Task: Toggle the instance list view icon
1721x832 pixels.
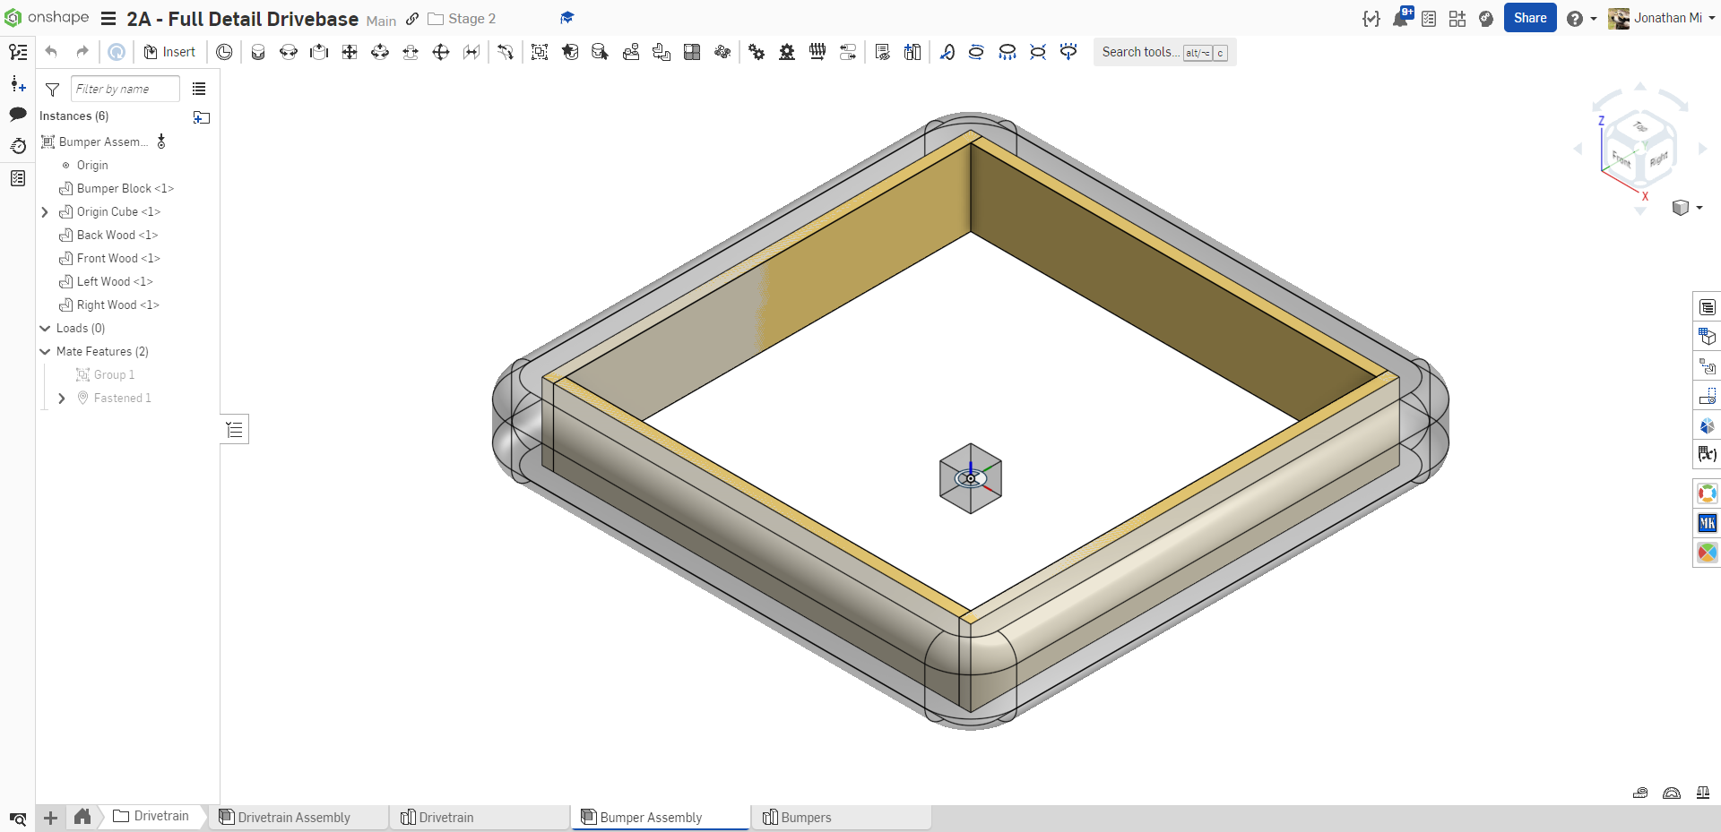Action: coord(199,90)
